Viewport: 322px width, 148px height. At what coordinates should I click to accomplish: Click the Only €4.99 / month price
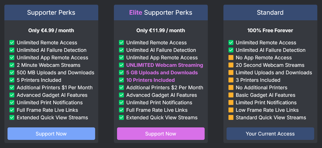coord(51,31)
